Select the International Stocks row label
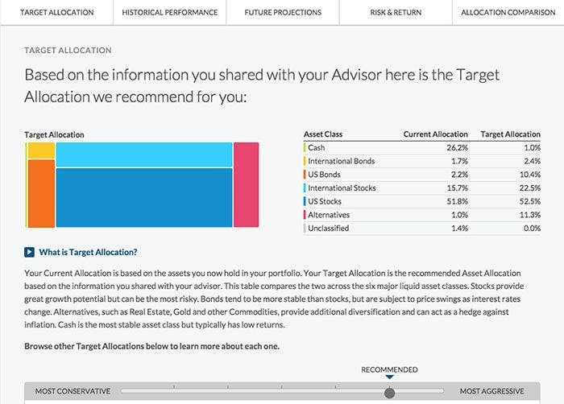The height and width of the screenshot is (404, 564). pyautogui.click(x=342, y=188)
